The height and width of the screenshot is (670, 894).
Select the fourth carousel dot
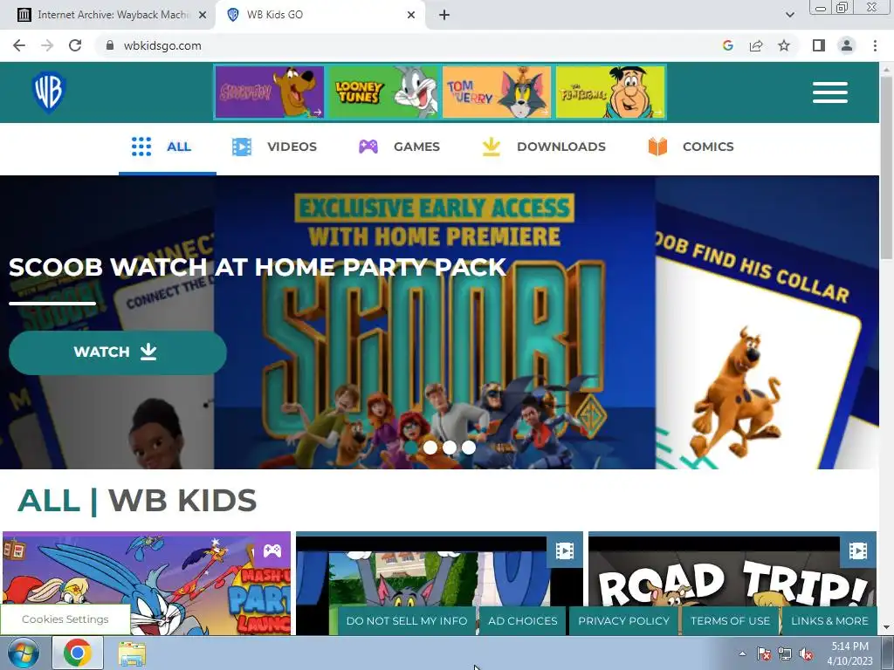[469, 448]
